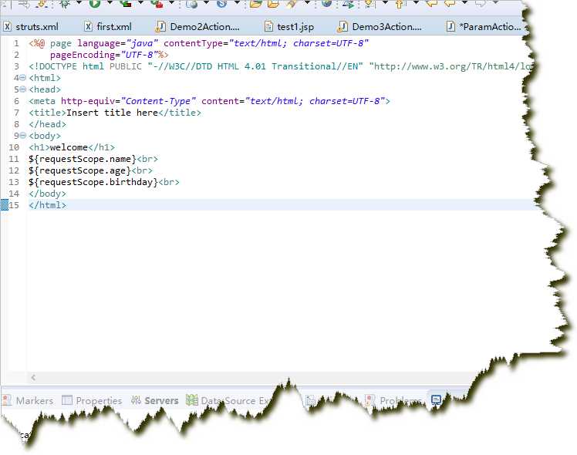Click the Servers view icon
This screenshot has width=577, height=455.
pos(136,399)
